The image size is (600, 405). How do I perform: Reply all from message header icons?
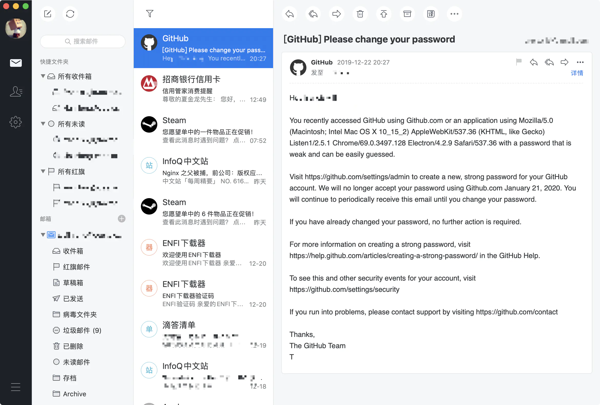[549, 62]
